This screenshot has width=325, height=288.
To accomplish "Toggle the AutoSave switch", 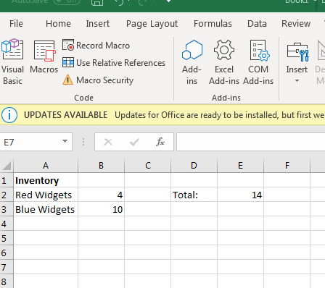I will pos(67,2).
